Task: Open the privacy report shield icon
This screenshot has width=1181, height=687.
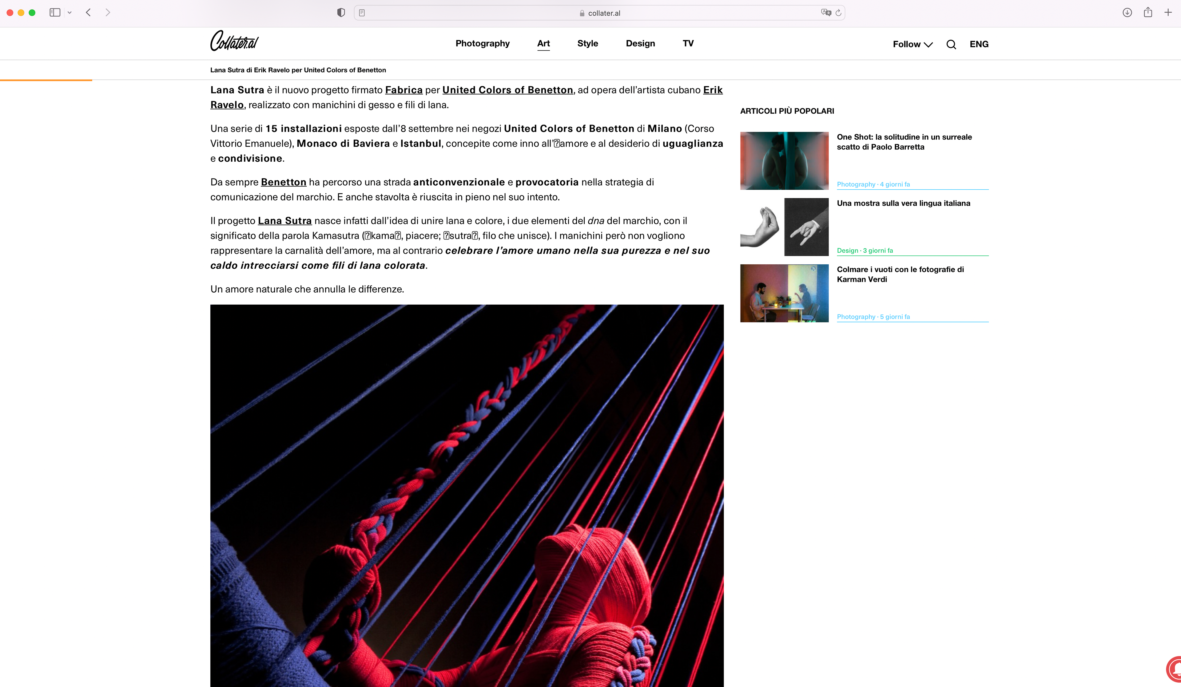Action: click(x=341, y=13)
